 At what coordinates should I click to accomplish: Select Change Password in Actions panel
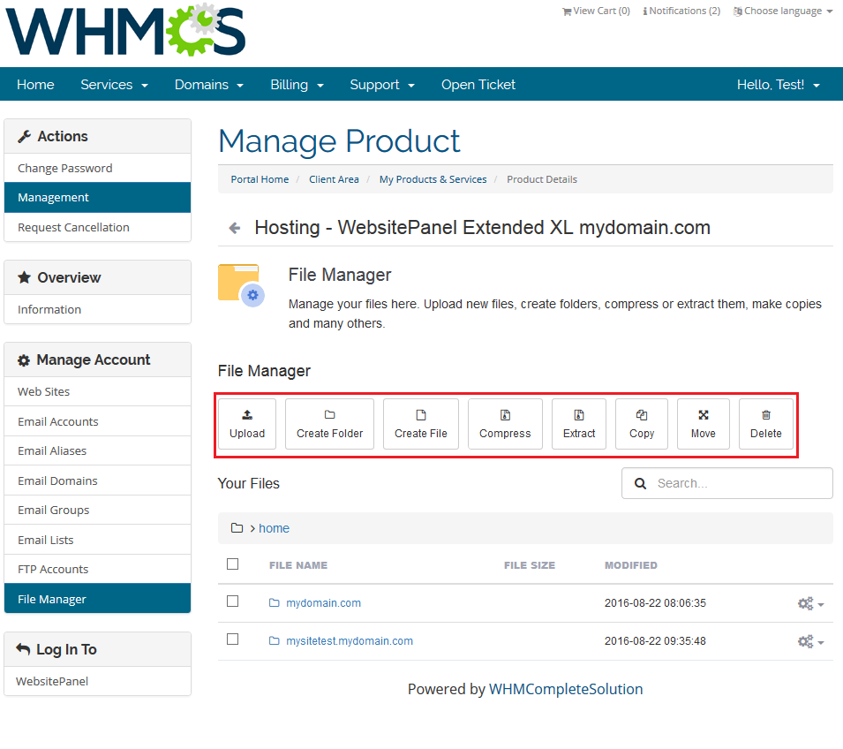(x=97, y=168)
